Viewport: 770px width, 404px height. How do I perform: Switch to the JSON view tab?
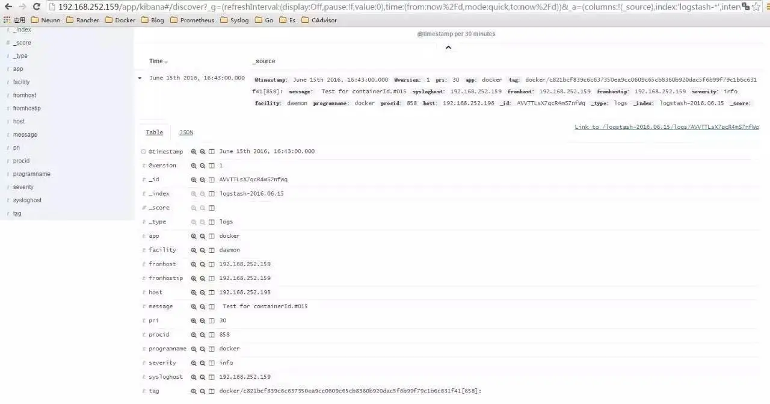[x=186, y=132]
